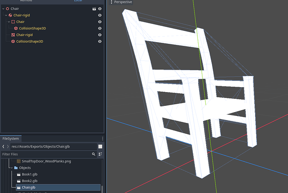Click the open-in-editor clapperboard icon on Chair
This screenshot has width=288, height=193.
[94, 9]
